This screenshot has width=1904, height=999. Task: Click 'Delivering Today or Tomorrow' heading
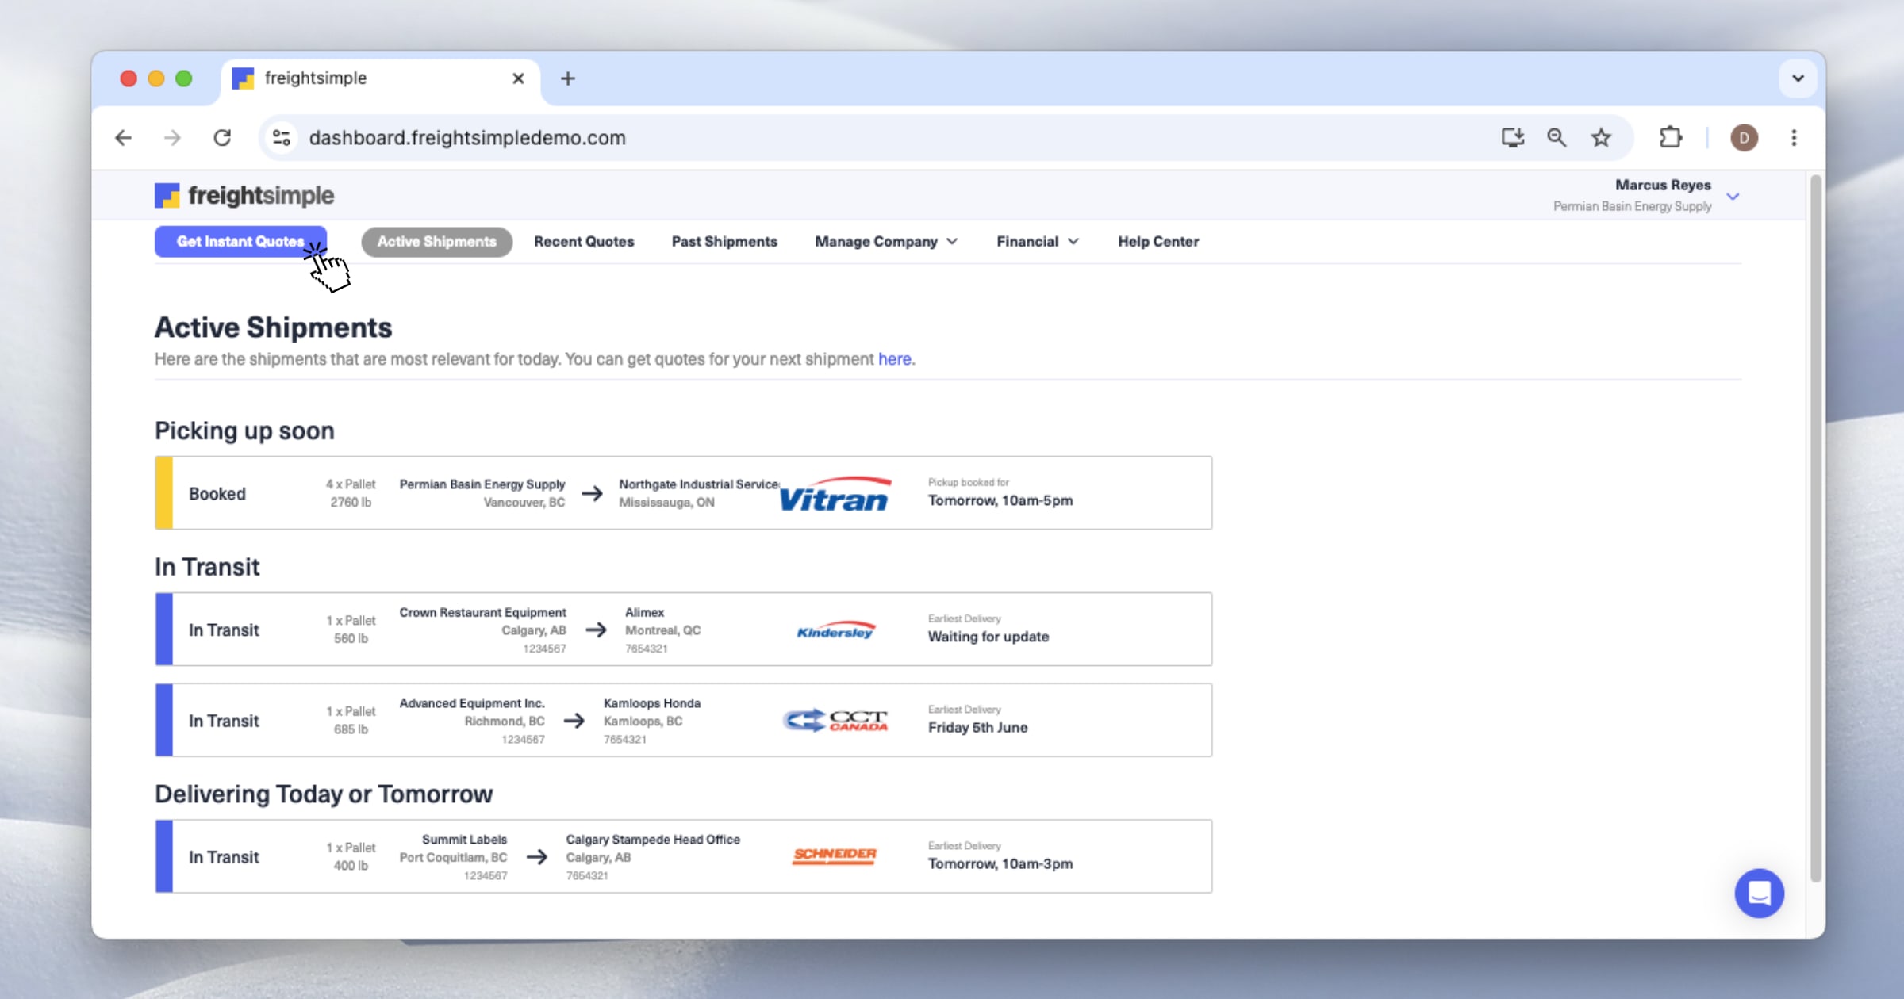coord(324,794)
